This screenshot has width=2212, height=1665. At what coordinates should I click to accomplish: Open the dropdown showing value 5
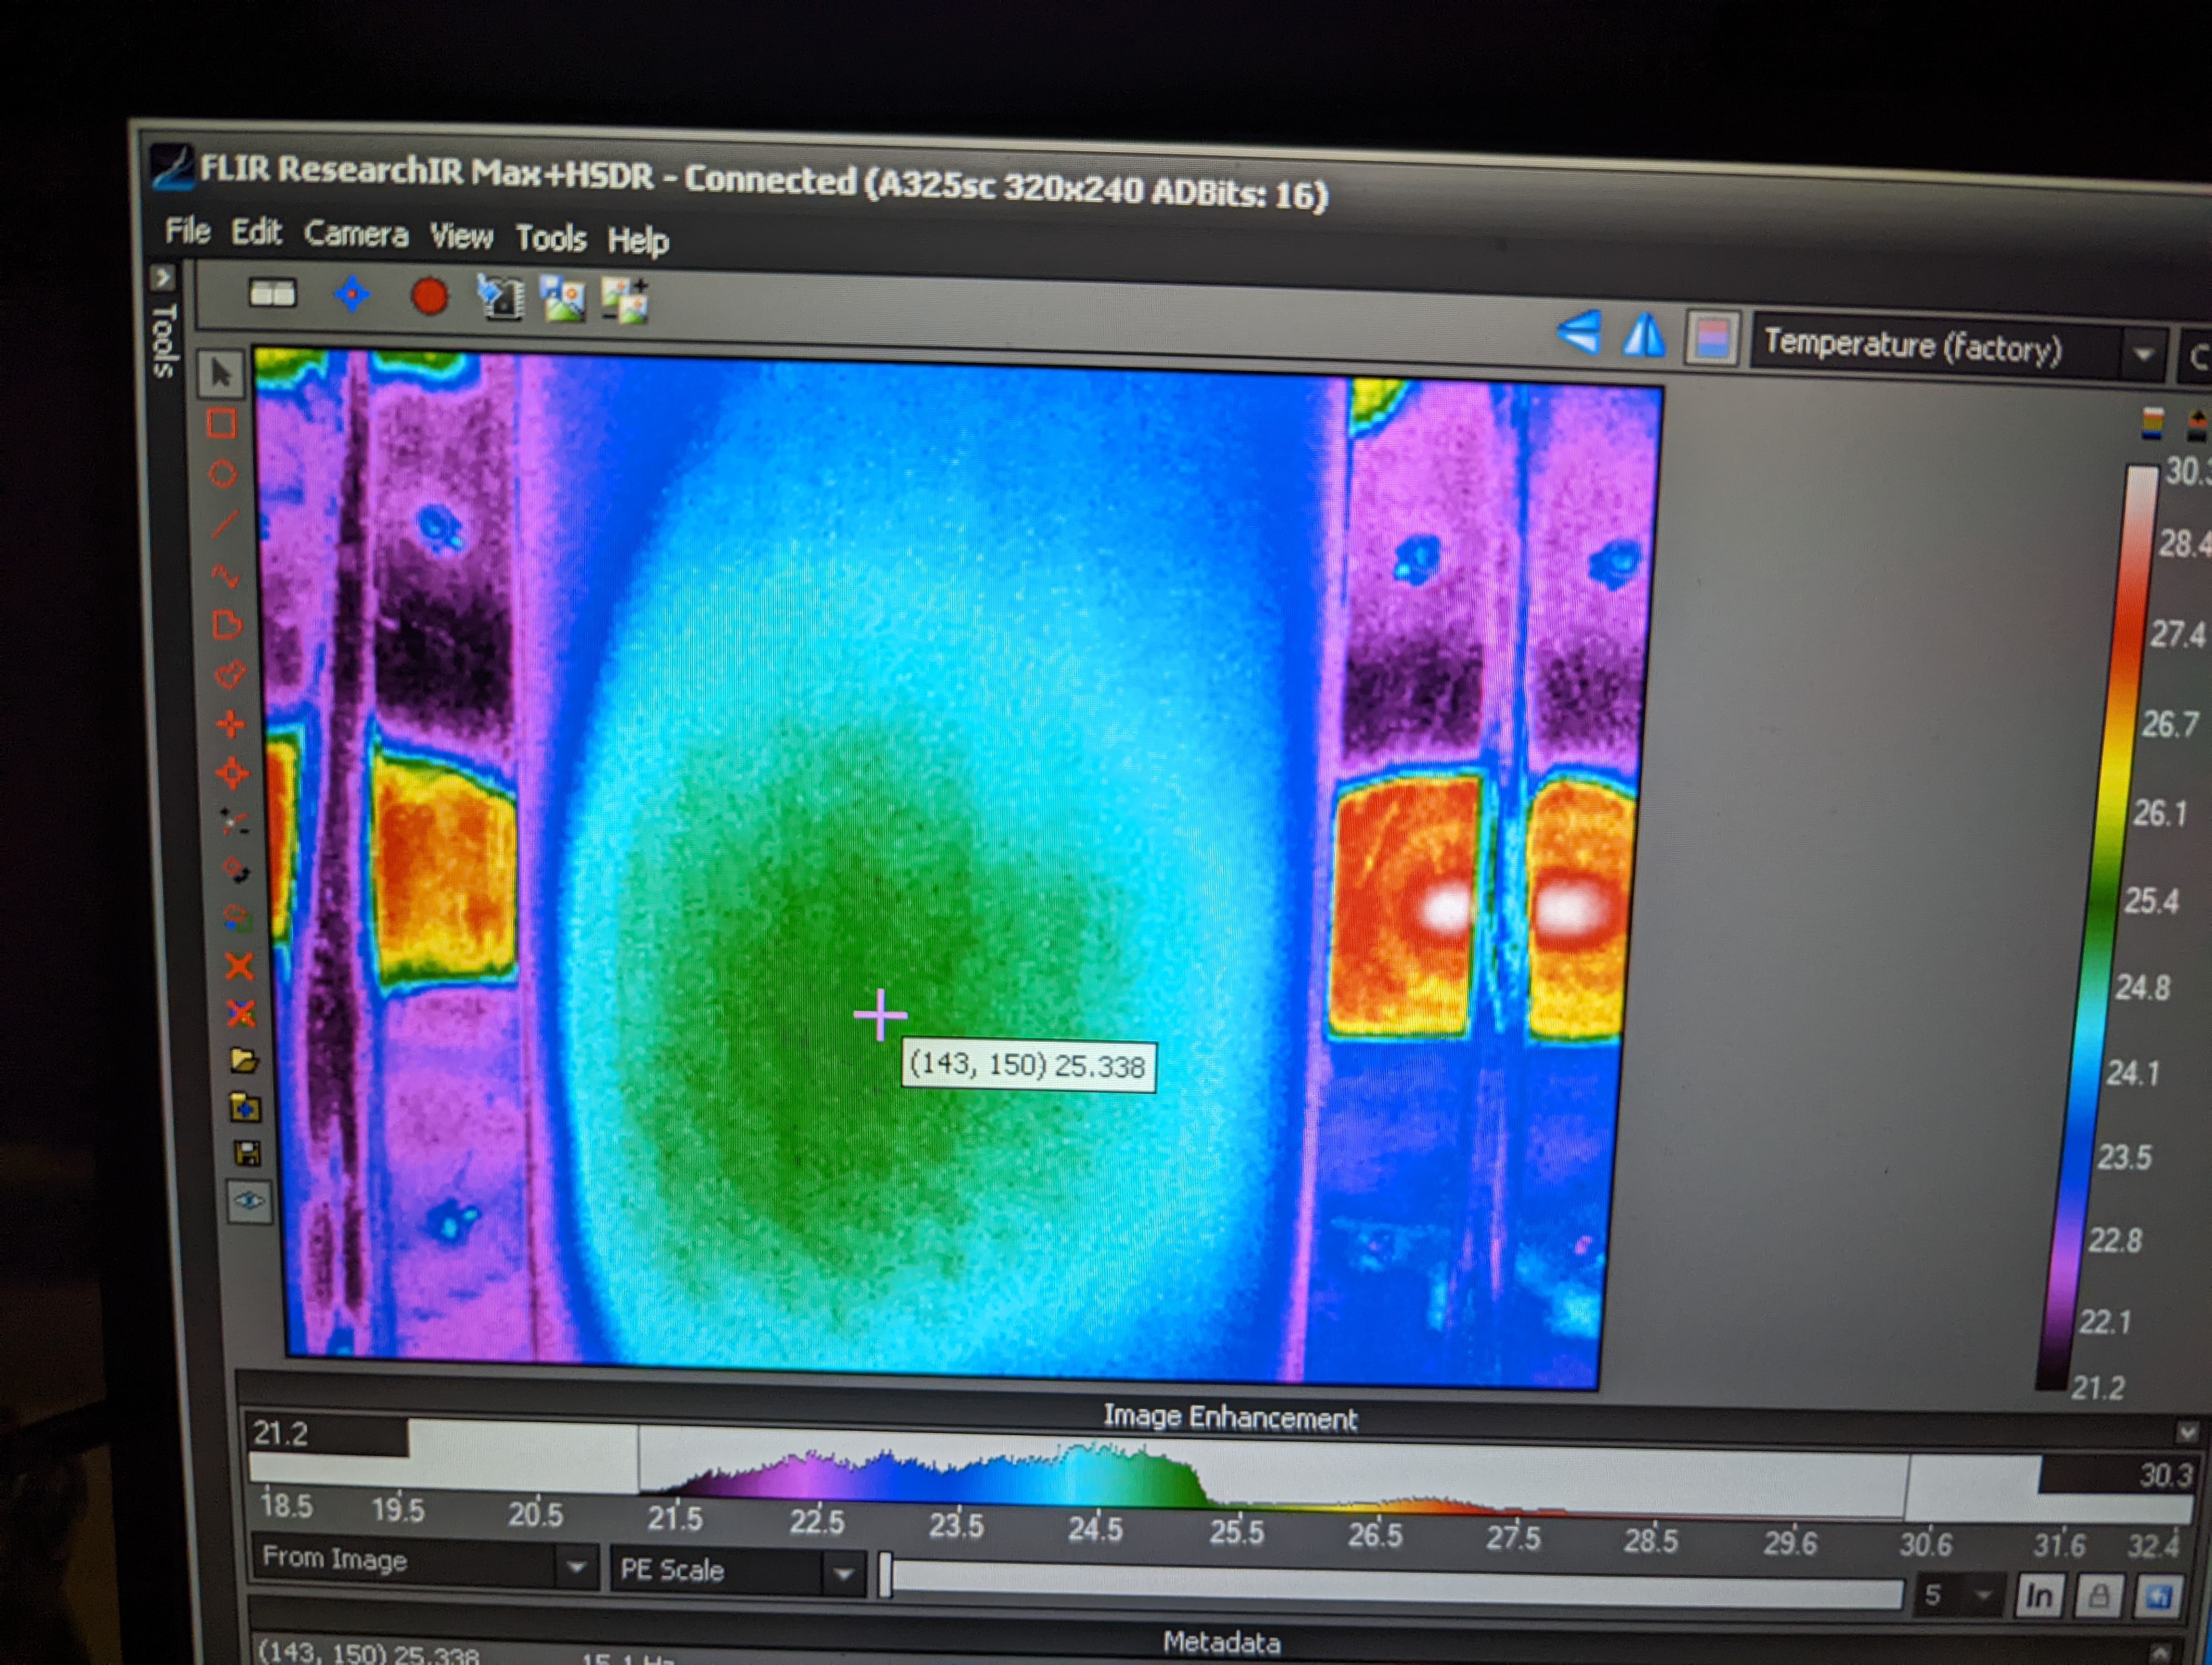coord(1959,1595)
